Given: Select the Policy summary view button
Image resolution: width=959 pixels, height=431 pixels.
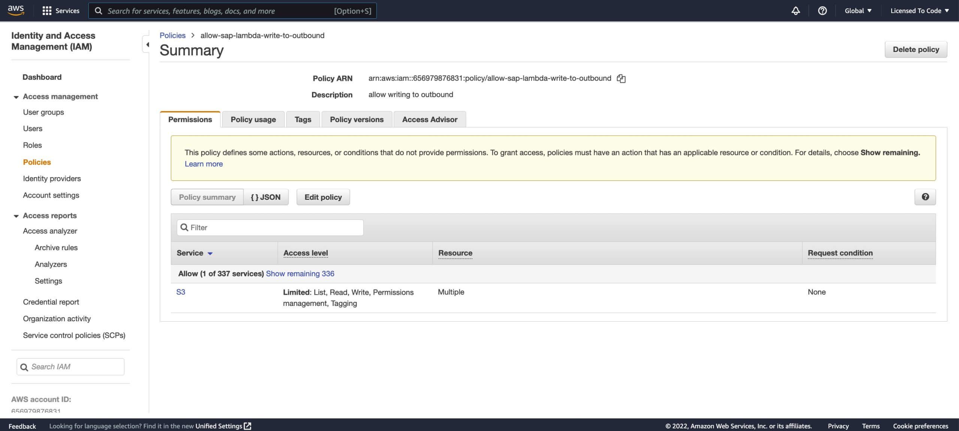Looking at the screenshot, I should [207, 197].
